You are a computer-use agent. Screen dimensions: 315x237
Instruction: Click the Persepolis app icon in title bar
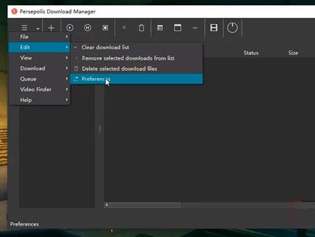coord(14,11)
